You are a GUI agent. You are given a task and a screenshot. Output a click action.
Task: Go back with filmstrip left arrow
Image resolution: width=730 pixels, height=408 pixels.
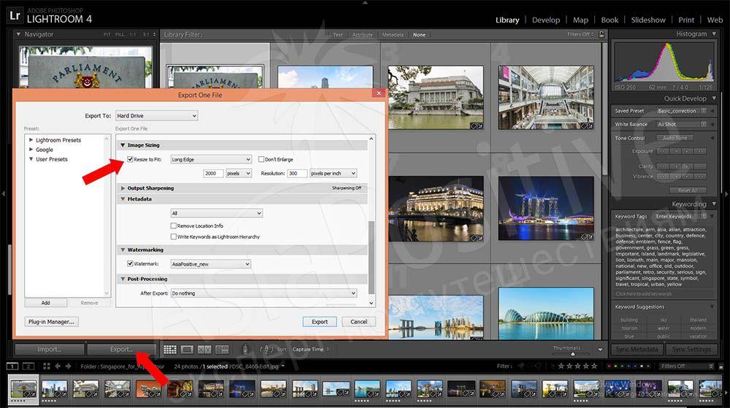58,366
